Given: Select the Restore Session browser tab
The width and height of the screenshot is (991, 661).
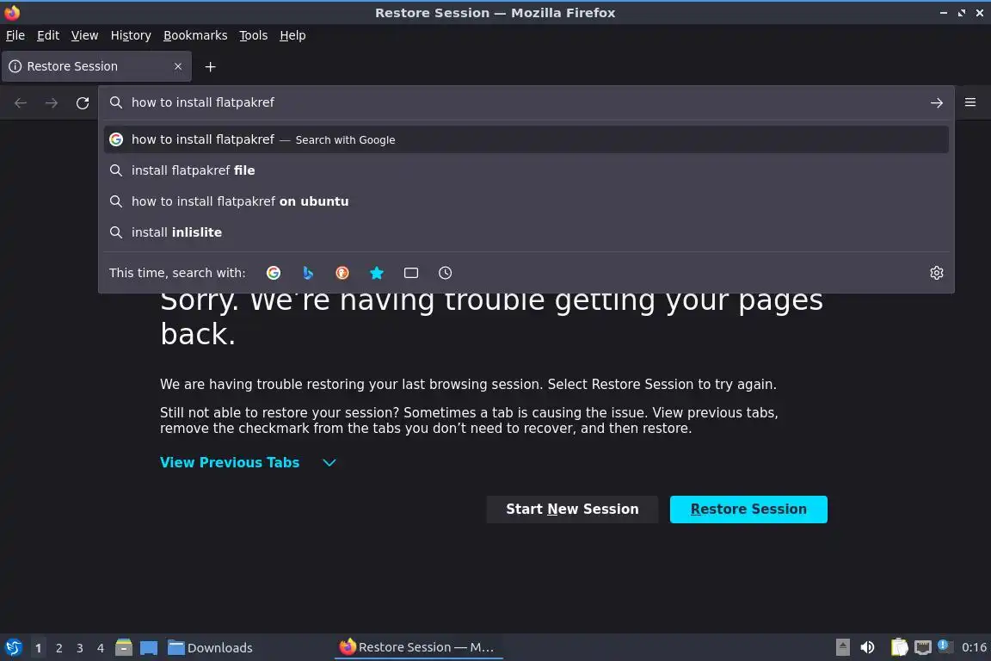Looking at the screenshot, I should click(96, 66).
